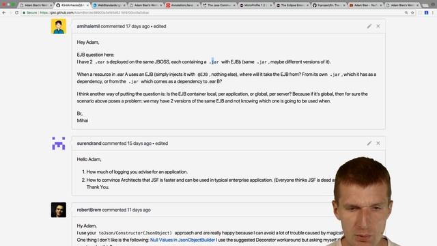Click the '11 days ago' comment timestamp

(x=139, y=210)
